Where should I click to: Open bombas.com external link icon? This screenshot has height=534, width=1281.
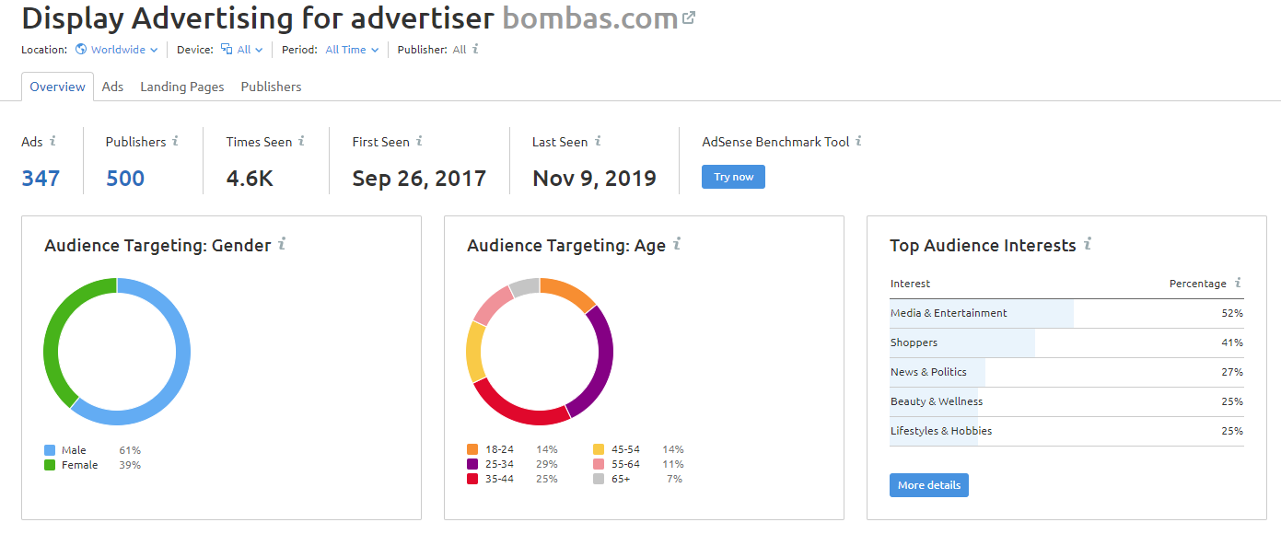688,17
